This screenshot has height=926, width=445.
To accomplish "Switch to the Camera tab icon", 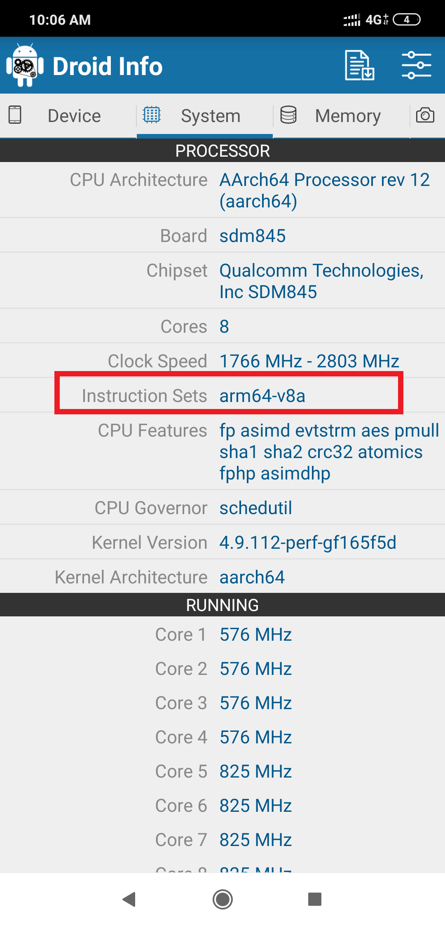I will pyautogui.click(x=425, y=115).
